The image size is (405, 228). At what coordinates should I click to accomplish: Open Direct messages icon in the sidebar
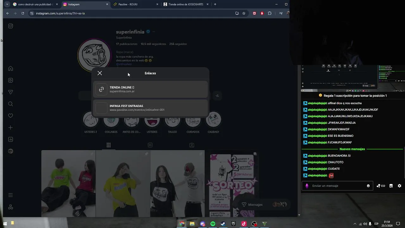click(10, 92)
